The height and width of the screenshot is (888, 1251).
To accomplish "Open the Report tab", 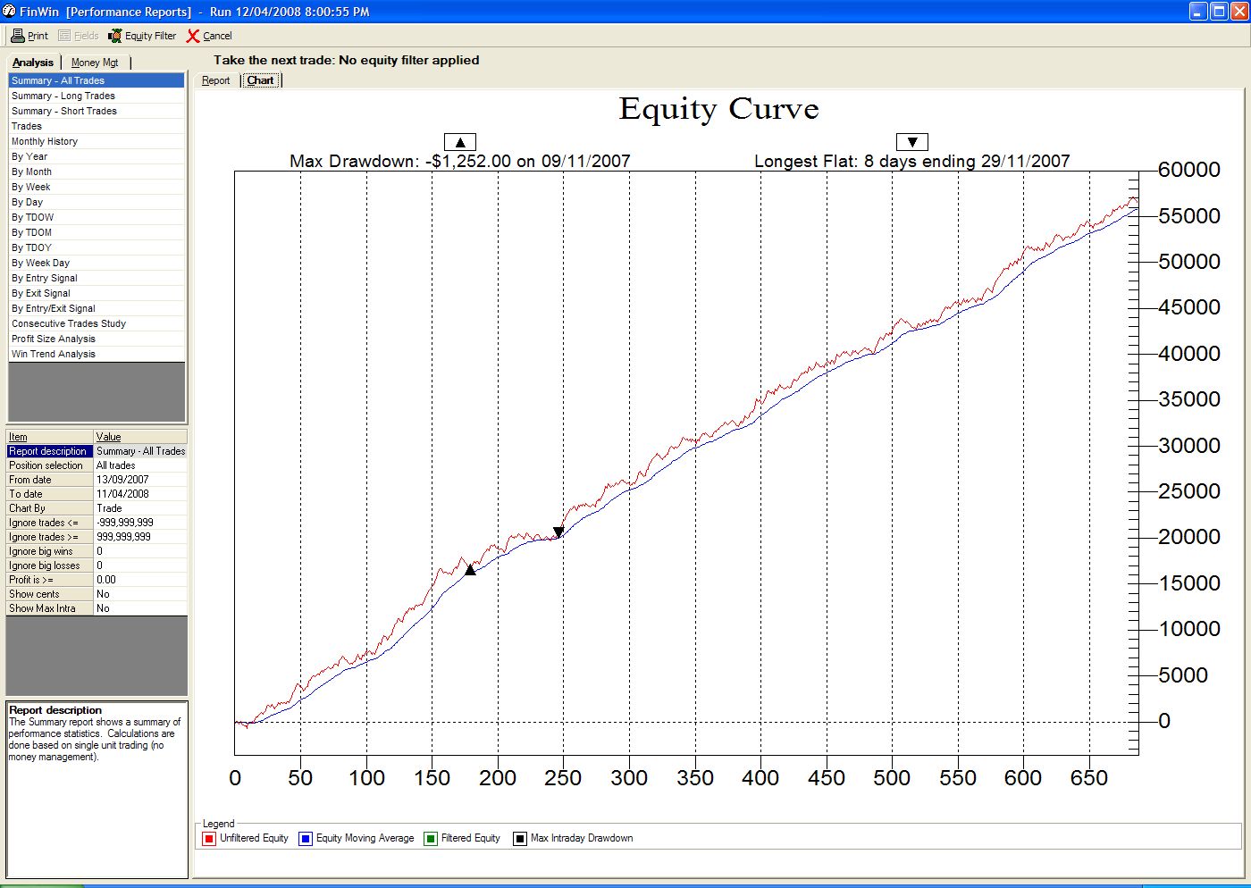I will [215, 80].
